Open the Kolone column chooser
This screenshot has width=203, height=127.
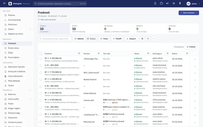191,47
